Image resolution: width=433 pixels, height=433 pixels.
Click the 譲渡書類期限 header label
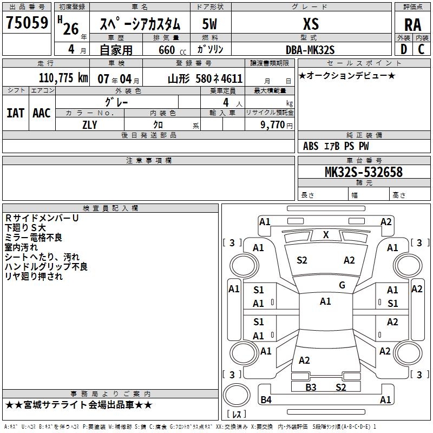(270, 63)
